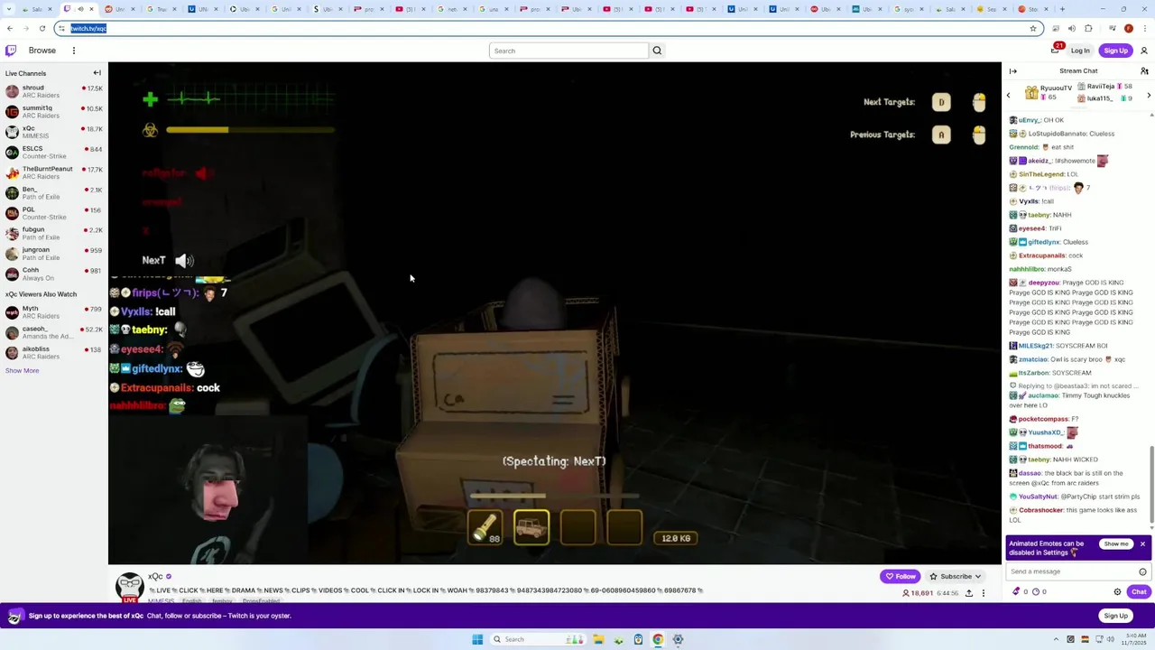1155x650 pixels.
Task: Open Myth's ARC Raiders channel
Action: coord(53,312)
